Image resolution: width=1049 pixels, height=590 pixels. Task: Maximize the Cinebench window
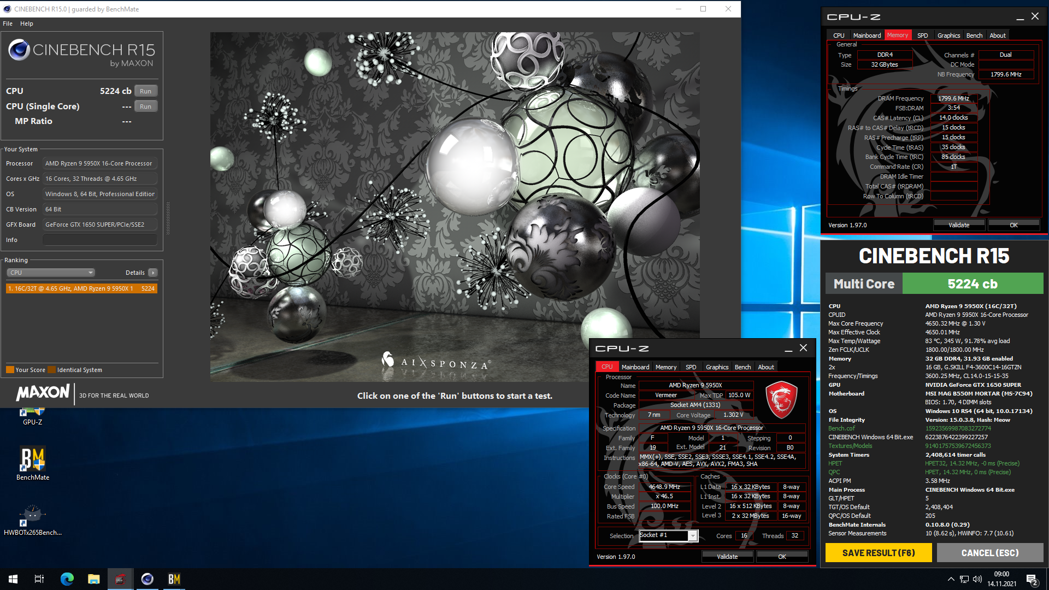click(x=703, y=9)
